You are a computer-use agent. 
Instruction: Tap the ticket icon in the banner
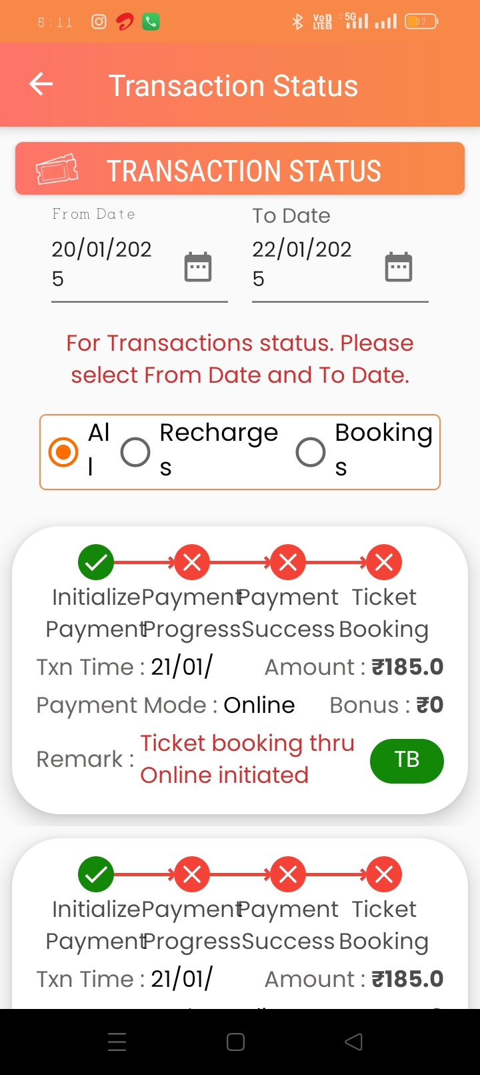click(57, 170)
